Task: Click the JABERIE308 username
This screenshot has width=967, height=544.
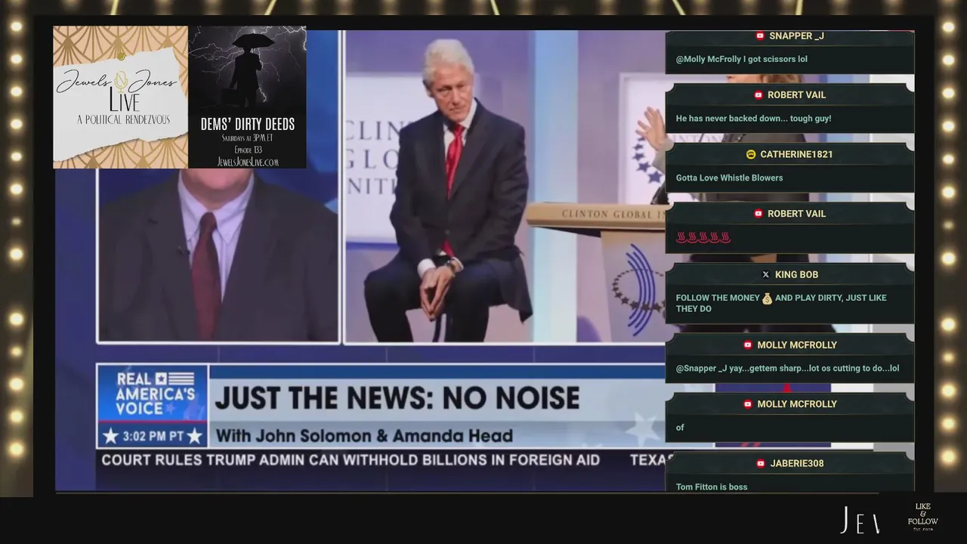Action: click(797, 463)
